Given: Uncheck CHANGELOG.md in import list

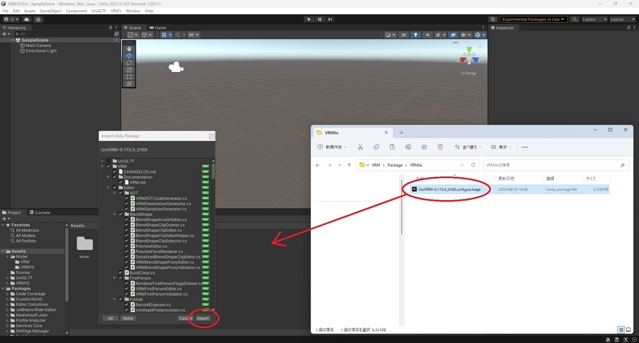Looking at the screenshot, I should (114, 172).
